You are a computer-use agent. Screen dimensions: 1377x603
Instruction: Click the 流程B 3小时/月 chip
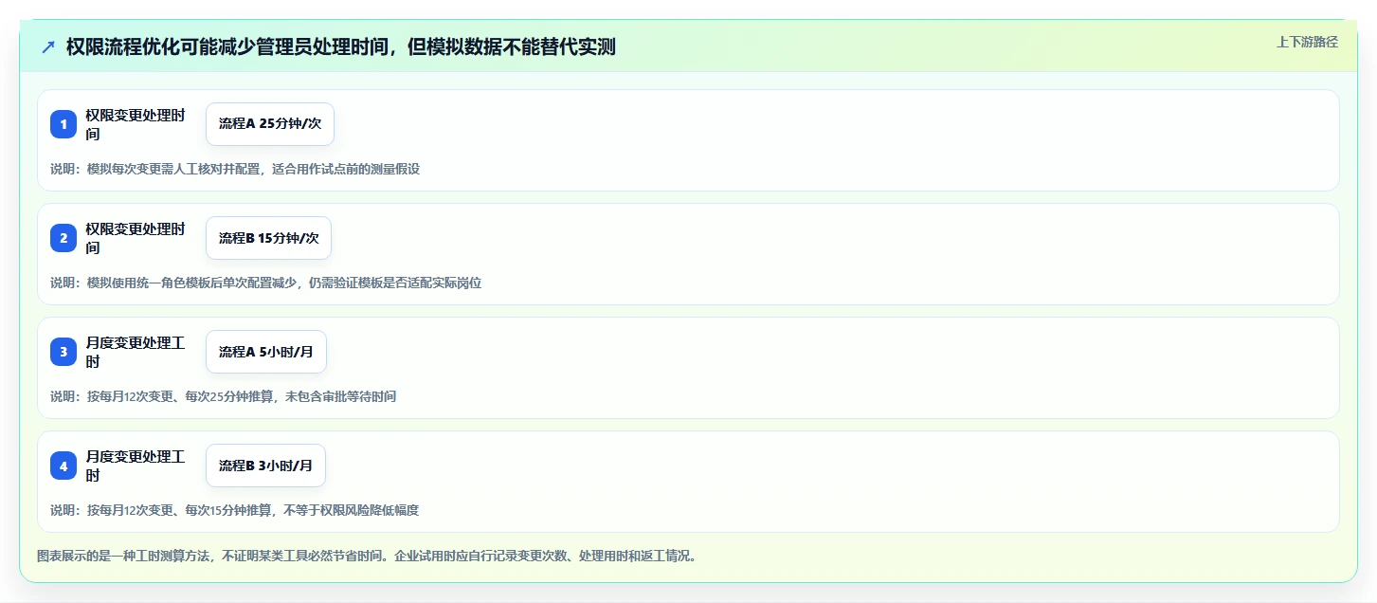pyautogui.click(x=266, y=466)
